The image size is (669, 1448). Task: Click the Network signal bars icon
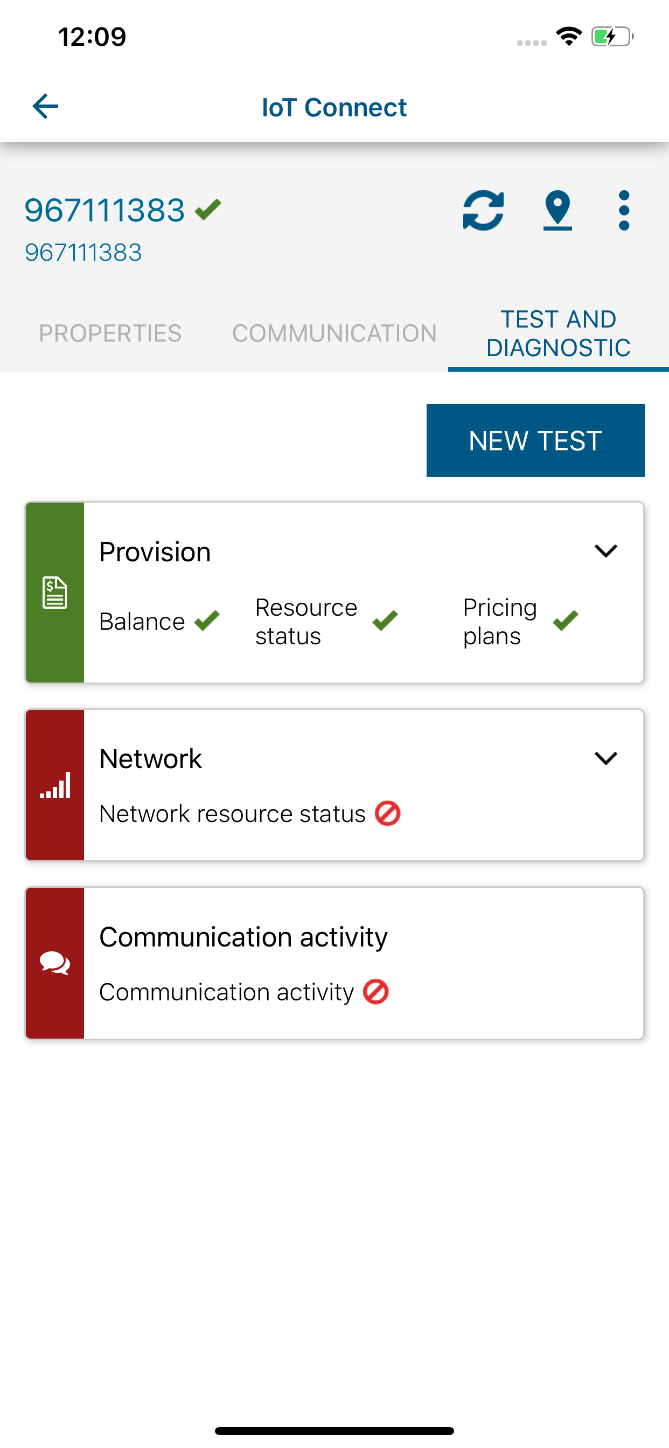(x=54, y=785)
